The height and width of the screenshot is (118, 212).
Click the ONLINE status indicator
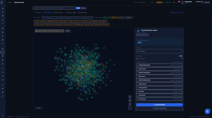pyautogui.click(x=168, y=2)
